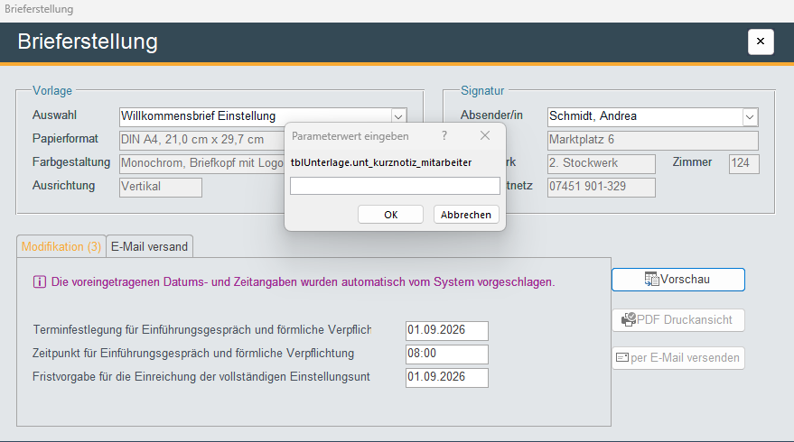Click the Ausrichtung field Vertikal
794x442 pixels.
point(161,187)
